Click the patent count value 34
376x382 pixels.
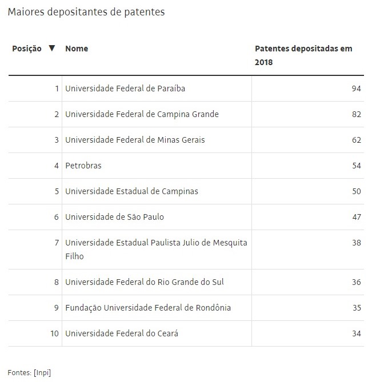(x=357, y=333)
